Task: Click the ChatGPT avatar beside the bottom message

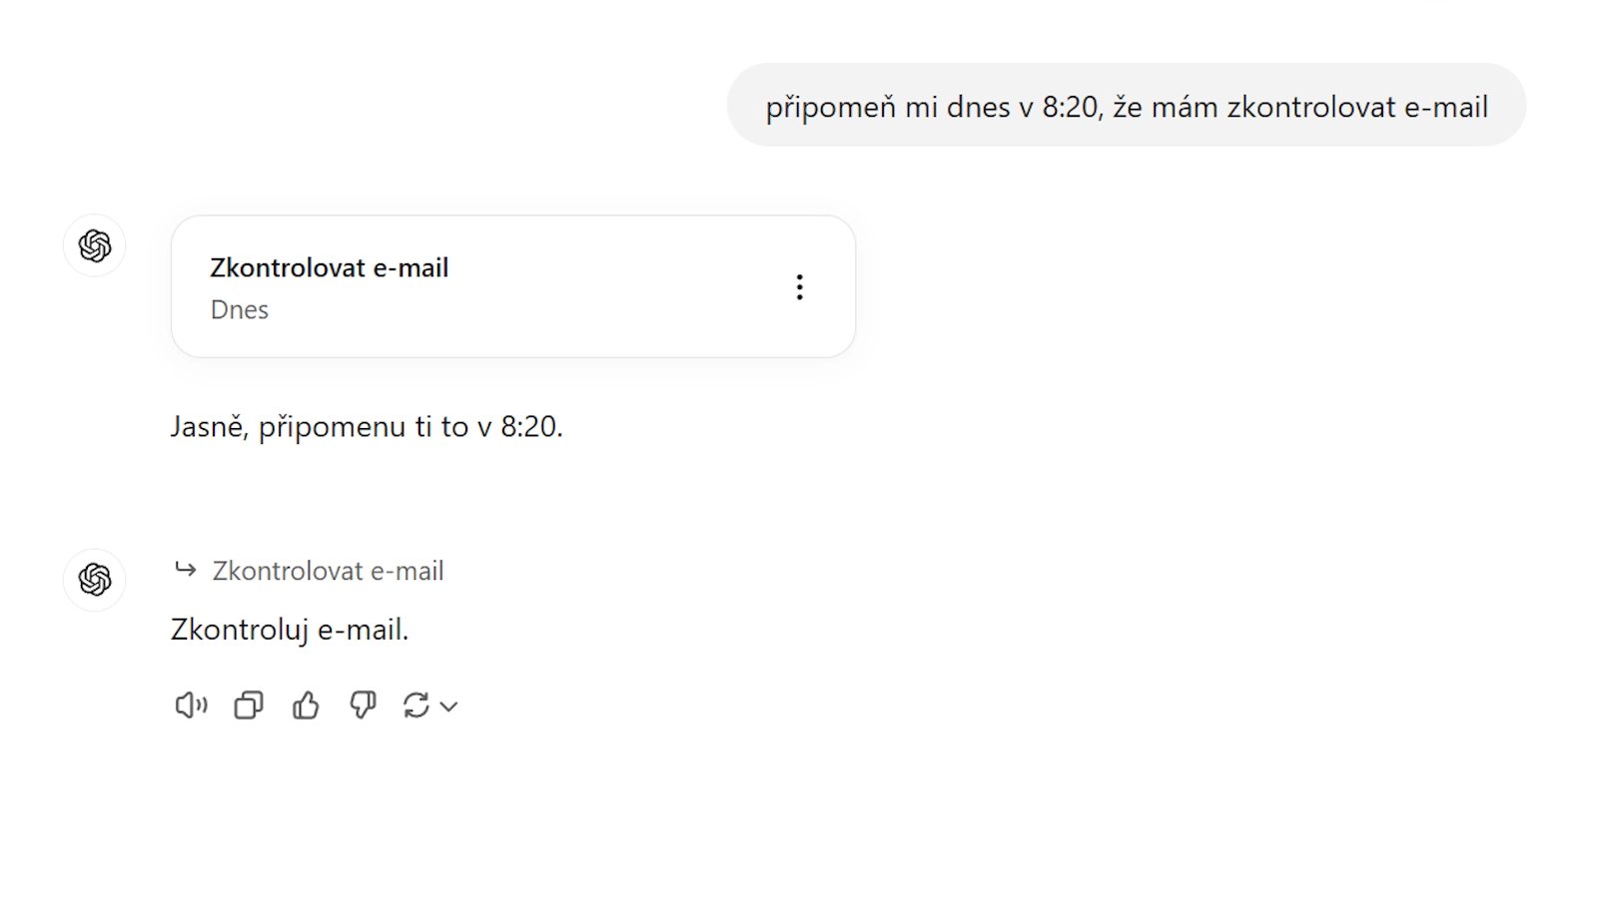Action: pyautogui.click(x=95, y=579)
